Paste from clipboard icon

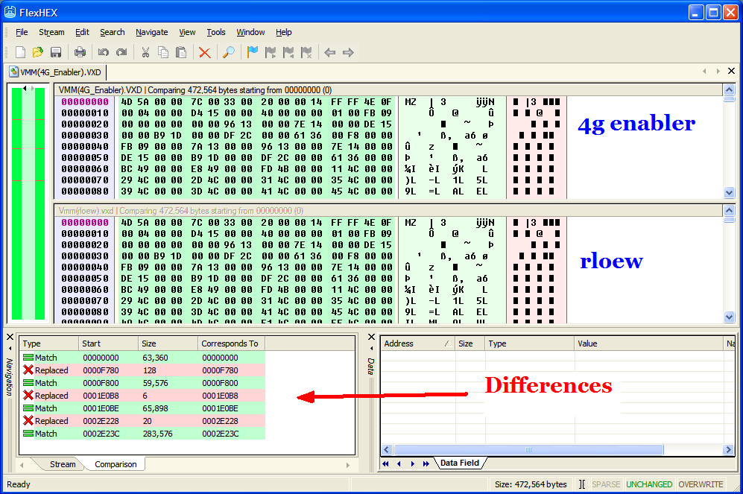pos(181,52)
